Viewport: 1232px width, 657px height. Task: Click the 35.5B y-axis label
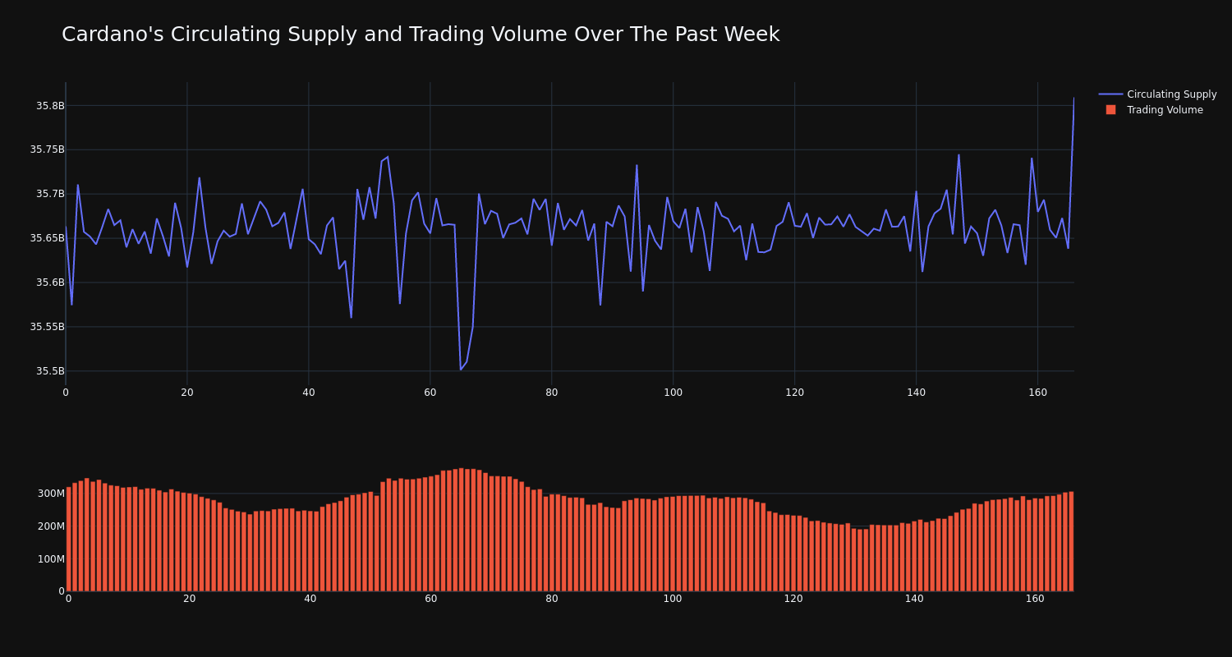coord(50,371)
